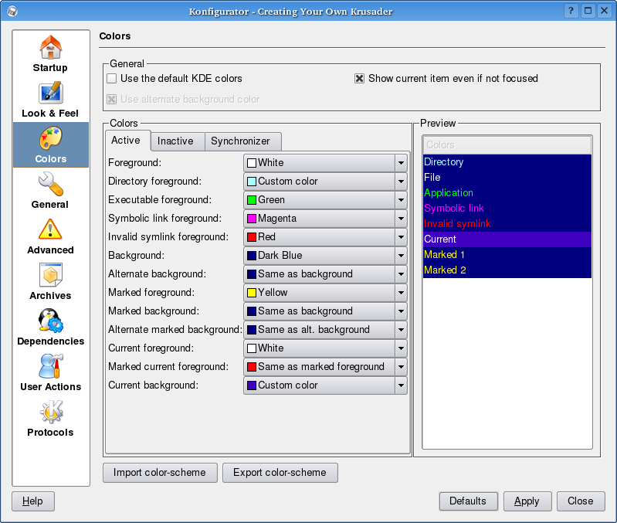The image size is (617, 523).
Task: Select Invalid symlink row in the preview
Action: point(507,224)
